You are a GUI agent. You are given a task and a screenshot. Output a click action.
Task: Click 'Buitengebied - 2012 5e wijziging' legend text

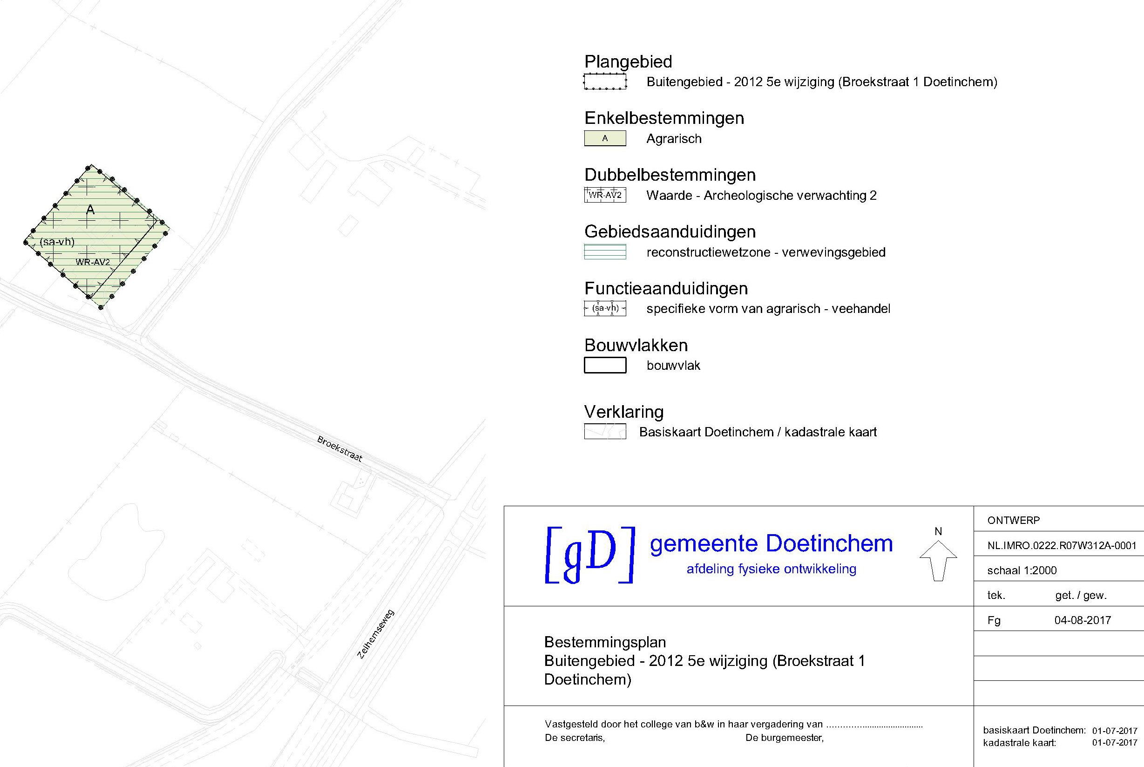[822, 81]
